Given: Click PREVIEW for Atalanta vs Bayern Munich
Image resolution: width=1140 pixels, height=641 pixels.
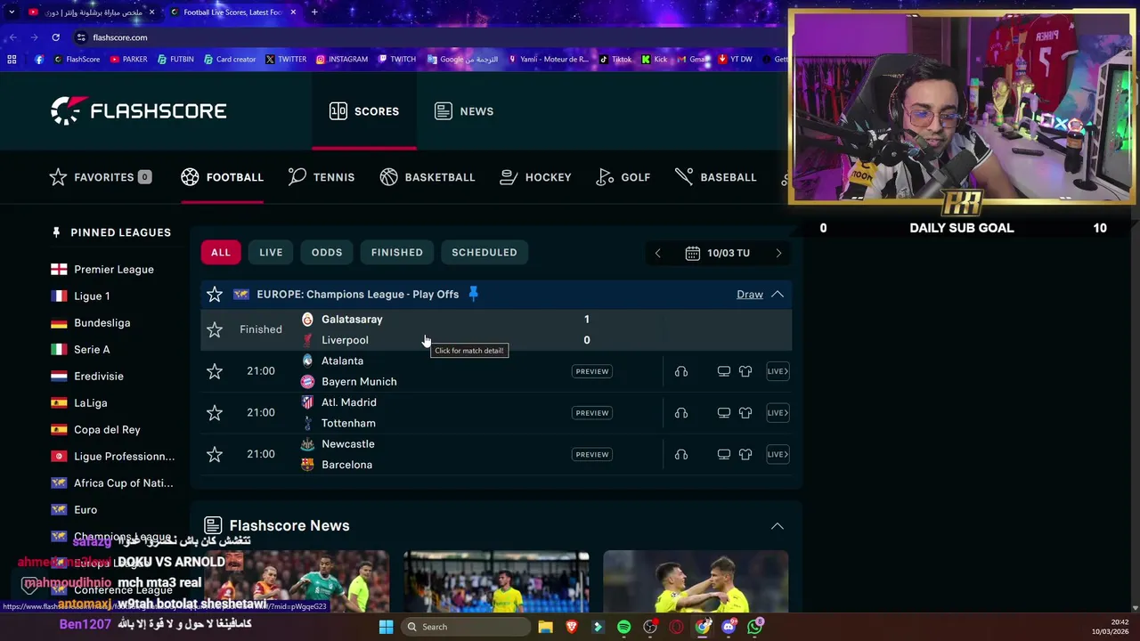Looking at the screenshot, I should click(x=592, y=371).
